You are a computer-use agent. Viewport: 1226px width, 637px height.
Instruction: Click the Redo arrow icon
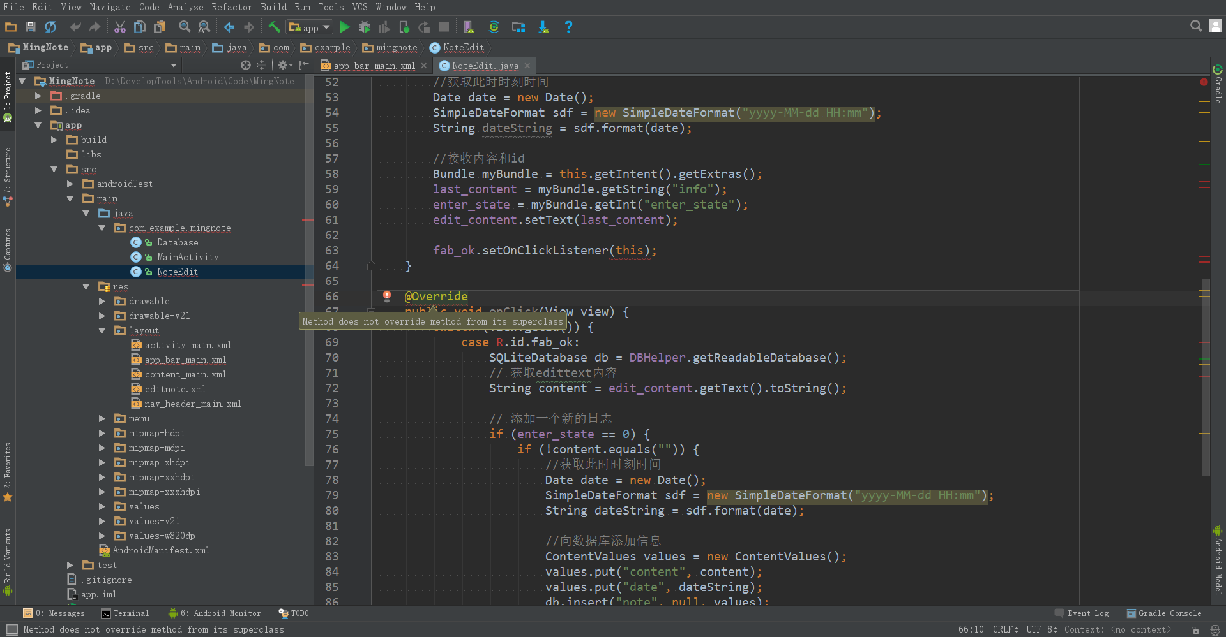point(95,27)
